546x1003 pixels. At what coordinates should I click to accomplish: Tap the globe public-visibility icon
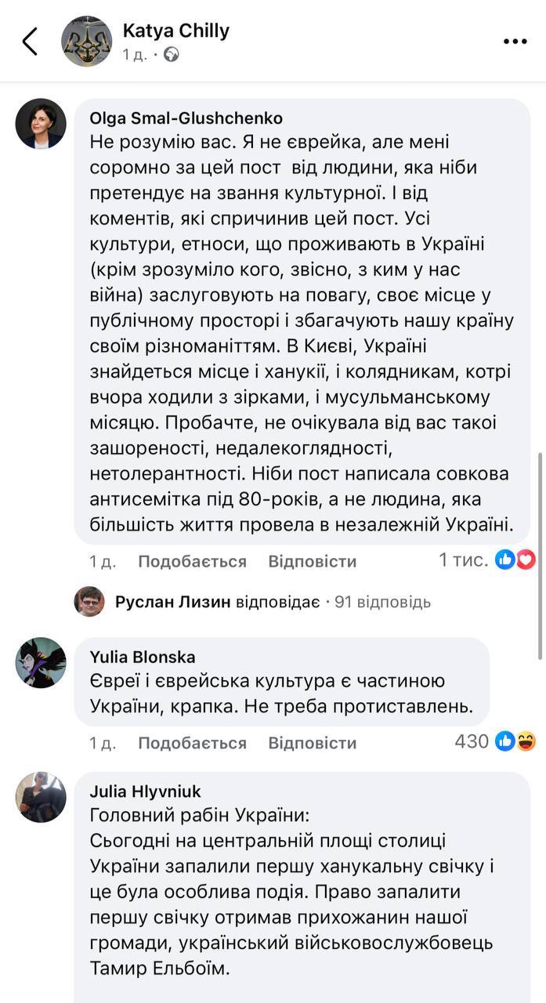tap(171, 55)
